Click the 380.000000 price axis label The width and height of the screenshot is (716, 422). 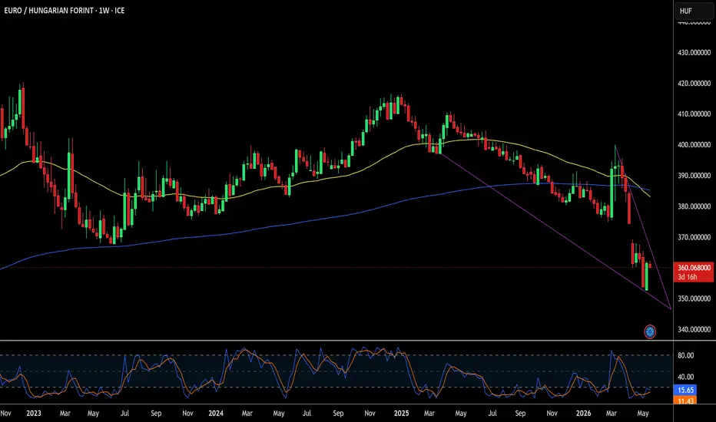(x=694, y=206)
